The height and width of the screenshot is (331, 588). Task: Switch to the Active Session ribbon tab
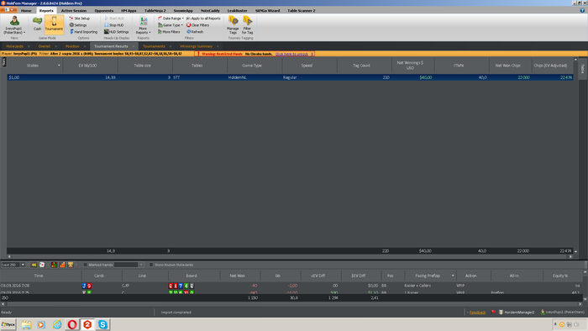pyautogui.click(x=74, y=10)
